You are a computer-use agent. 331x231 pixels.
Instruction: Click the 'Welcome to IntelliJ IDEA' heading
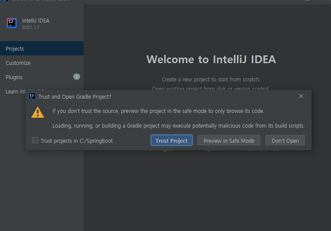[211, 59]
